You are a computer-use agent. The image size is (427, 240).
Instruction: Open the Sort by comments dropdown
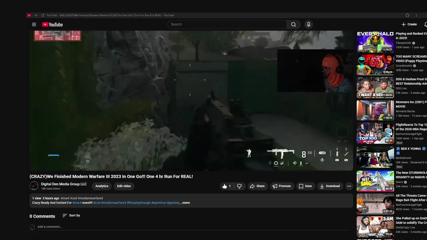[x=71, y=215]
